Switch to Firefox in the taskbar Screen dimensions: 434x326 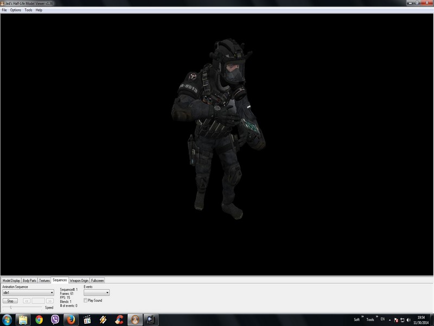(71, 320)
